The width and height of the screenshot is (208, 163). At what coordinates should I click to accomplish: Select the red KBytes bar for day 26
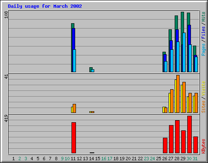(x=165, y=145)
